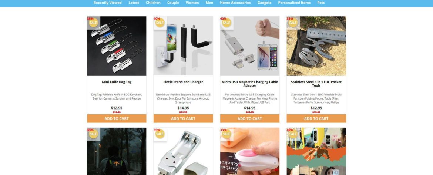Click the SALE badge on Stainless Steel Pocket Tools
This screenshot has width=433, height=175.
coord(293,22)
